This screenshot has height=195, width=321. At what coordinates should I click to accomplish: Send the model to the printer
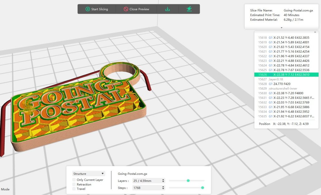189,9
